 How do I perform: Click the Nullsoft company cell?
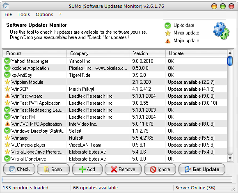pyautogui.click(x=76, y=138)
